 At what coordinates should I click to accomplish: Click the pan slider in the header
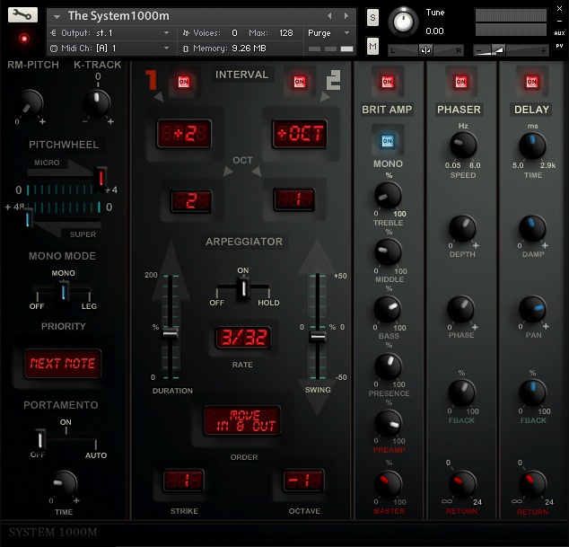click(x=425, y=50)
